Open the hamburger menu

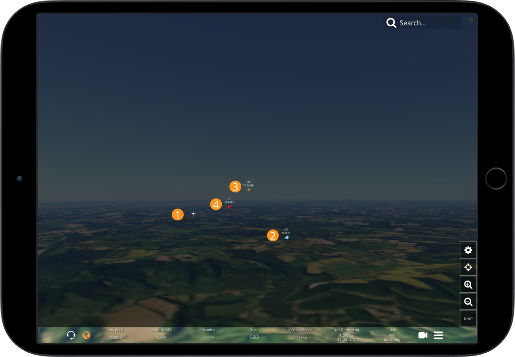point(438,335)
